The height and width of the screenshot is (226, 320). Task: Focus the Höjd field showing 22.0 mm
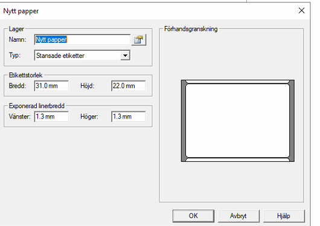129,86
